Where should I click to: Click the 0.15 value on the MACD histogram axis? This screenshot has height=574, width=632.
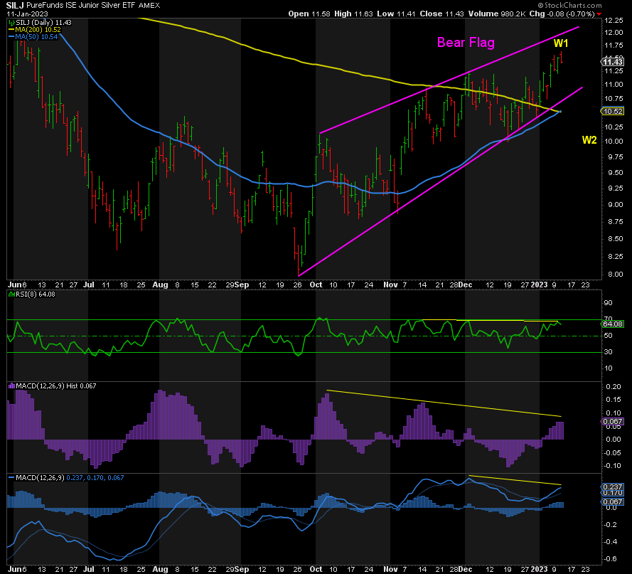(x=614, y=400)
